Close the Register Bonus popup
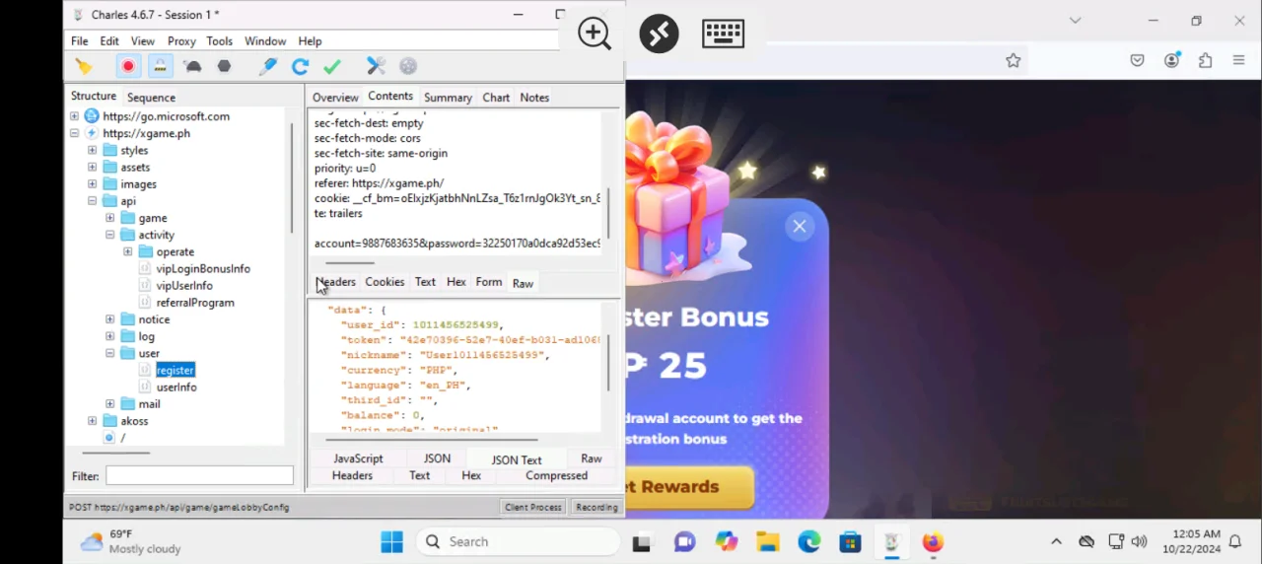Viewport: 1262px width, 564px height. tap(800, 227)
